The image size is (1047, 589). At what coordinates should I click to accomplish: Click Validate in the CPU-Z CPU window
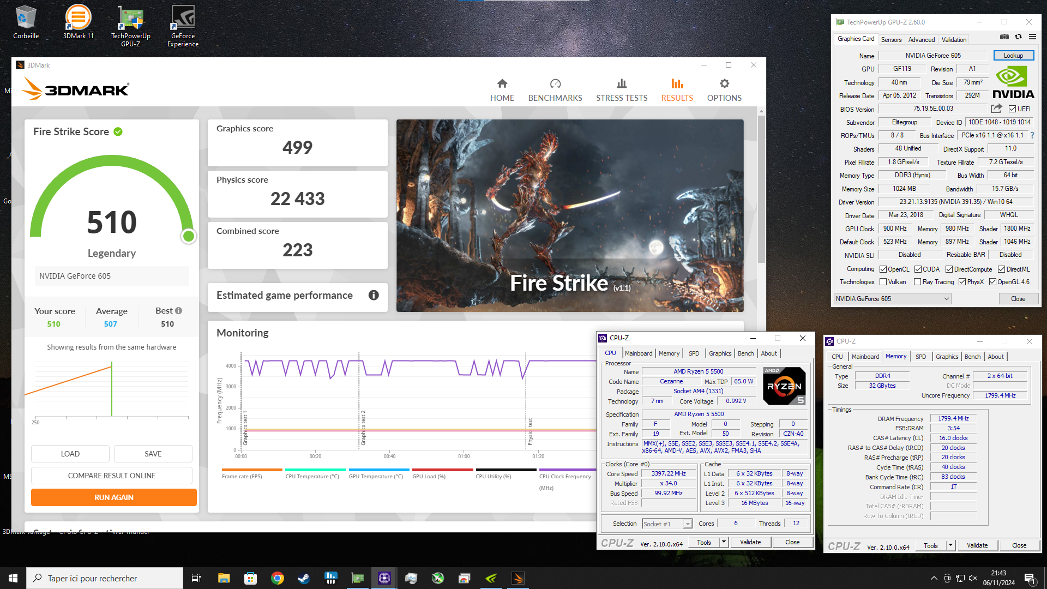[x=750, y=542]
